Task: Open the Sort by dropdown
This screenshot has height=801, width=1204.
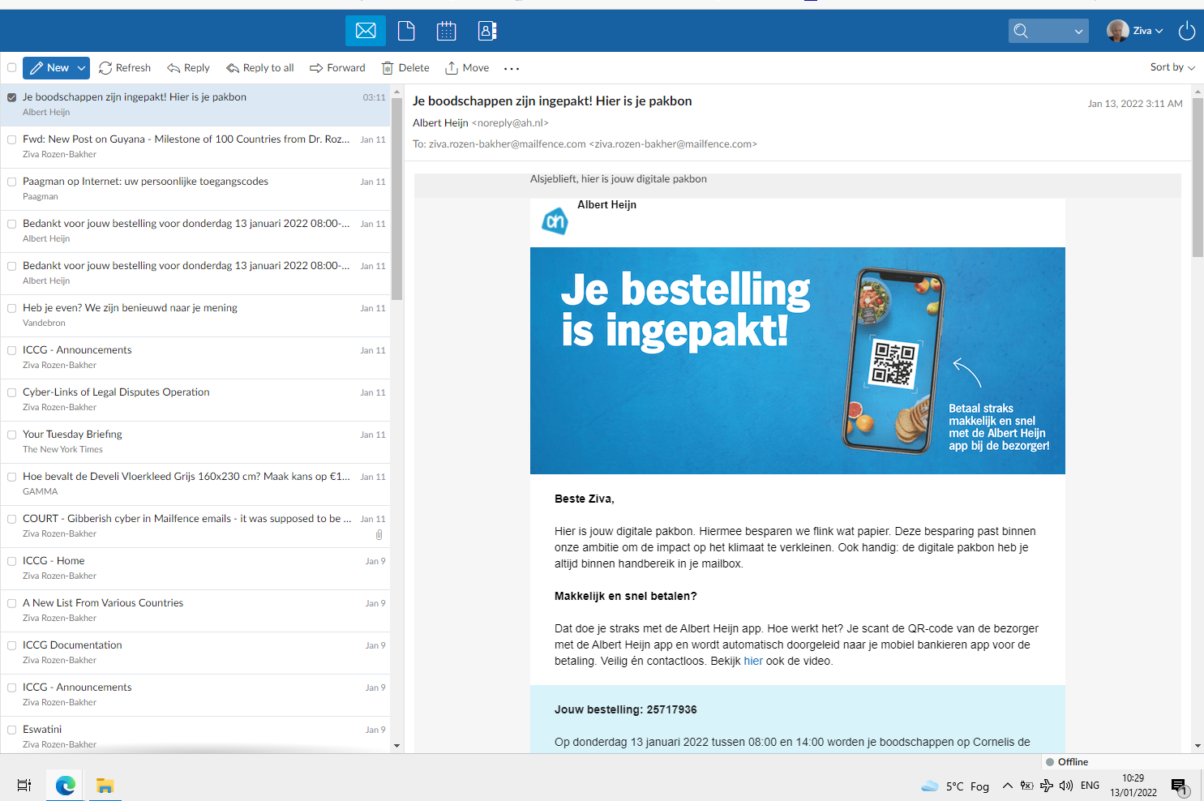Action: coord(1172,67)
